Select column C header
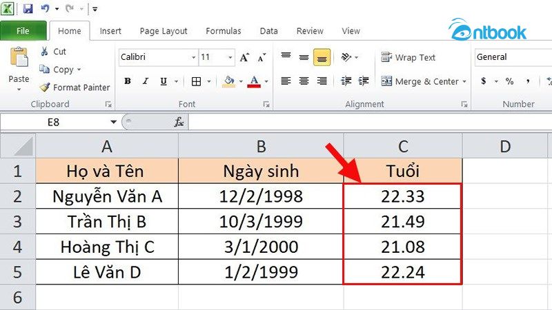Screen dimensions: 552x310 click(403, 146)
